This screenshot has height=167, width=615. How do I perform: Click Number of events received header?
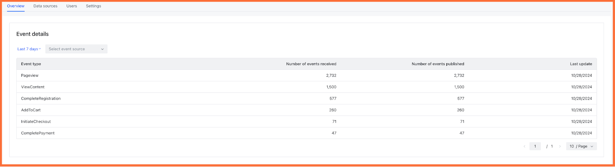311,64
